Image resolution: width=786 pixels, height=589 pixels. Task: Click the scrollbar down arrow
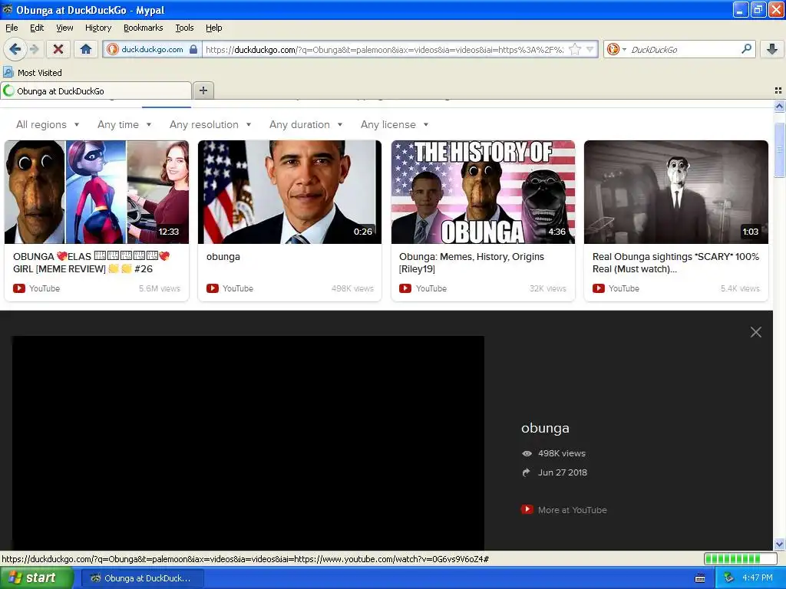(780, 544)
